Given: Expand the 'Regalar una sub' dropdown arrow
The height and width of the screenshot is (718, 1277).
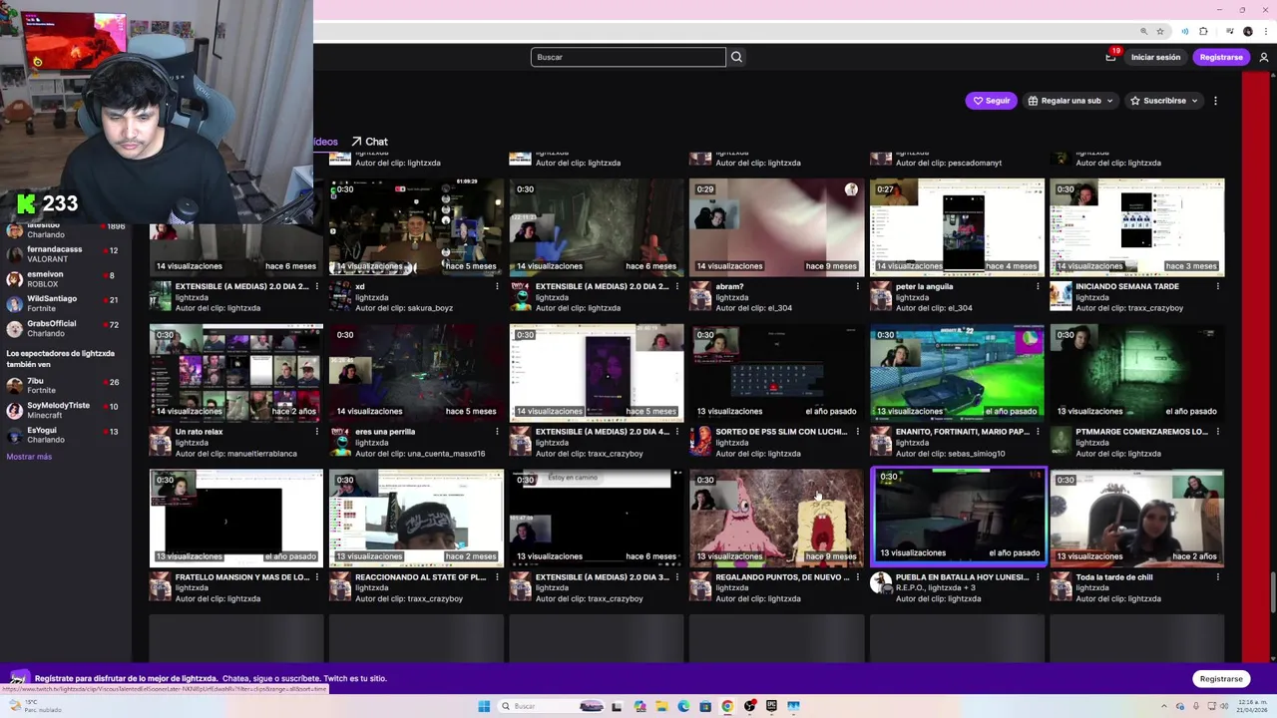Looking at the screenshot, I should [x=1109, y=101].
